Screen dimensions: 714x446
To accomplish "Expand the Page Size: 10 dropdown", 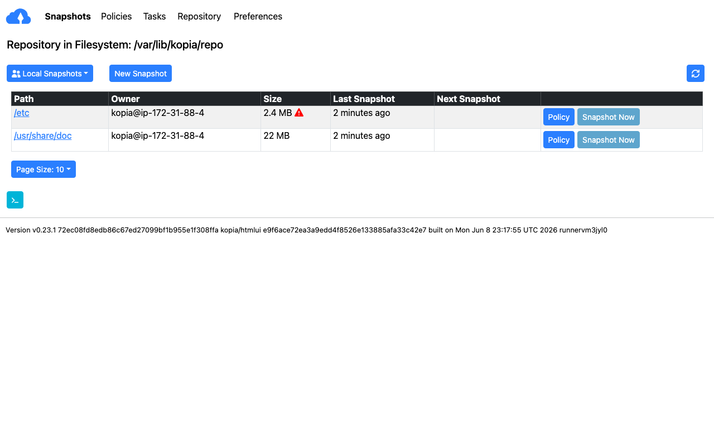I will point(44,169).
